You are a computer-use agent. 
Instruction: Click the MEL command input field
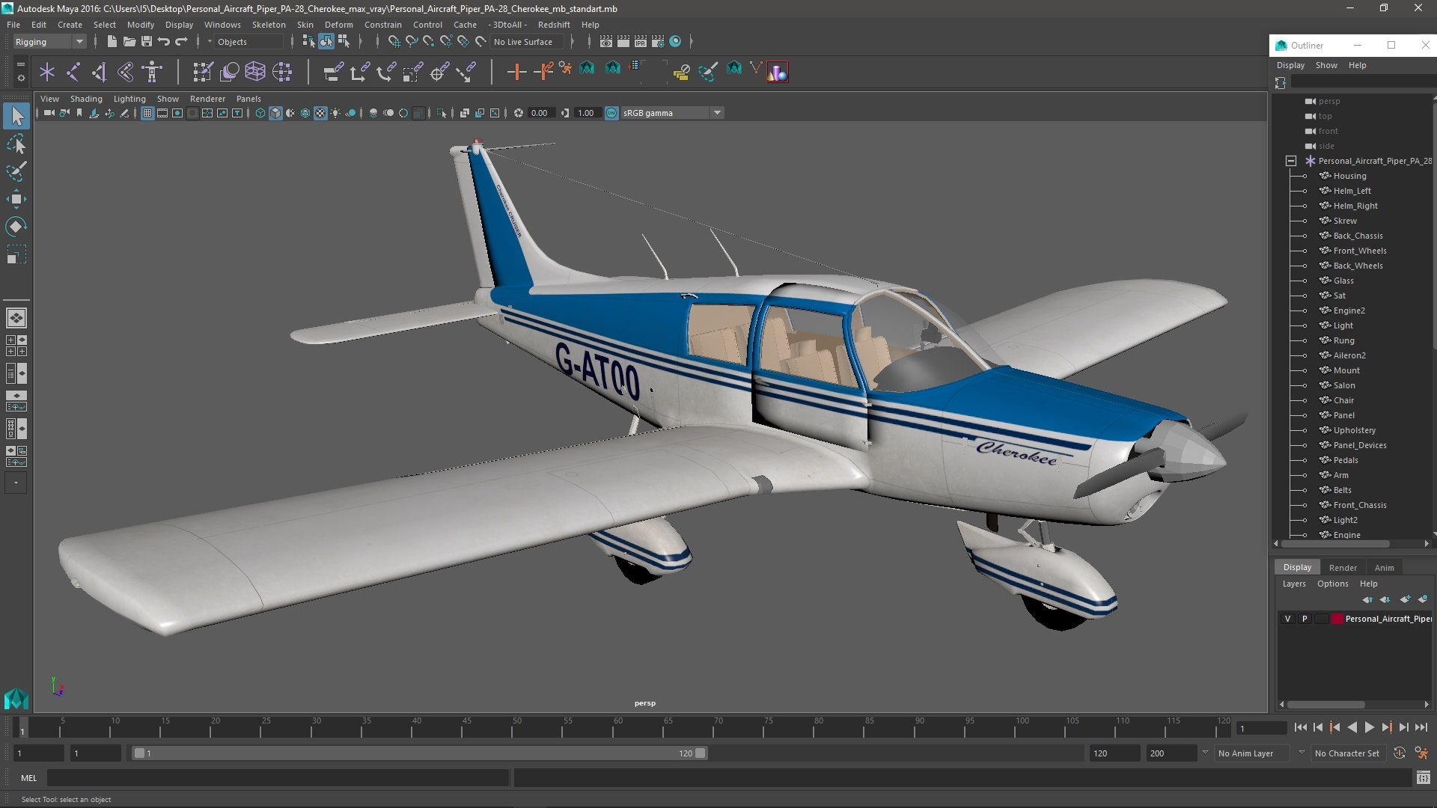[278, 778]
